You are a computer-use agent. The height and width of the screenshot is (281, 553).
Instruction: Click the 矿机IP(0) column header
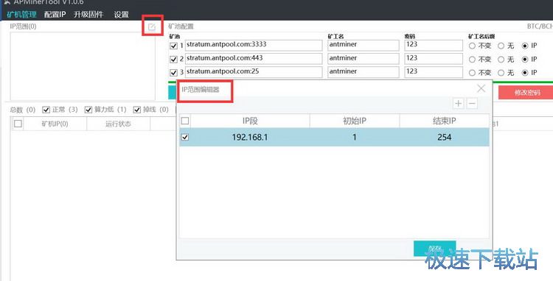pyautogui.click(x=55, y=124)
